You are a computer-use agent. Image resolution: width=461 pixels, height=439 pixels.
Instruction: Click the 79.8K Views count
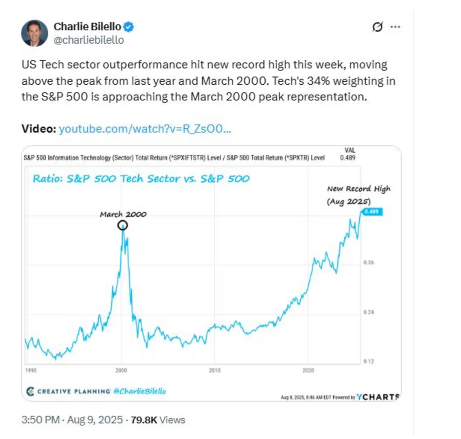(158, 420)
